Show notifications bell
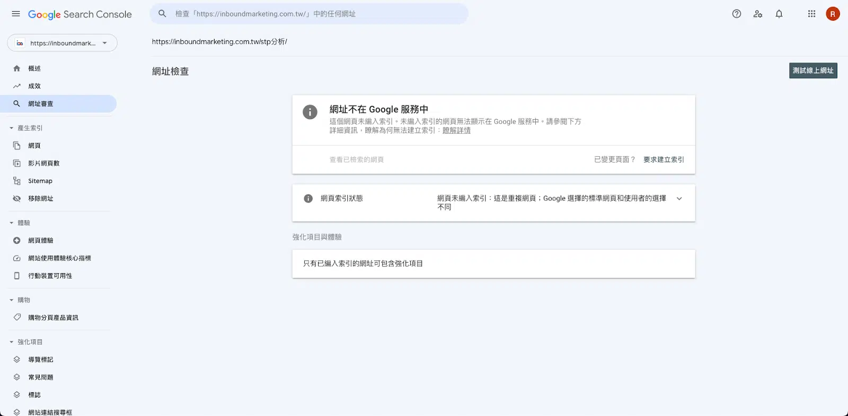 point(779,14)
